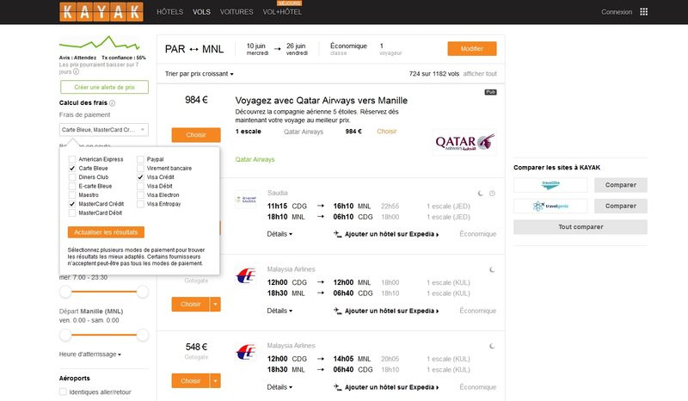Image resolution: width=688 pixels, height=401 pixels.
Task: Check Paypal payment option
Action: (x=140, y=159)
